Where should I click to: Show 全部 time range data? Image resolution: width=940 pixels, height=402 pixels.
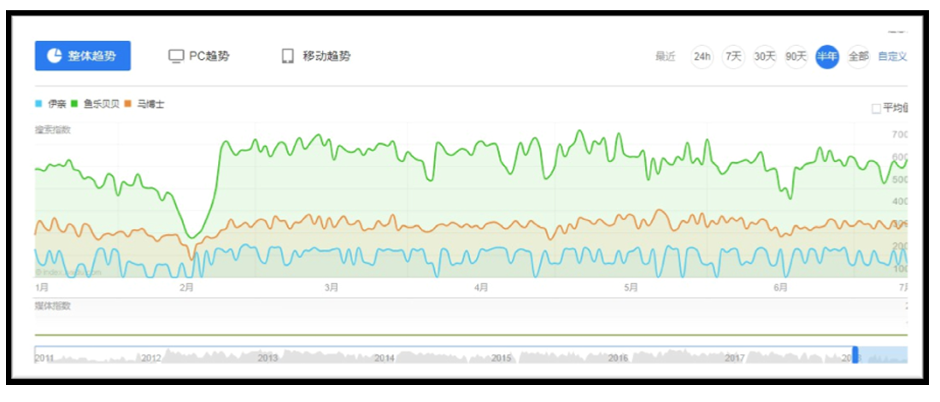(858, 57)
